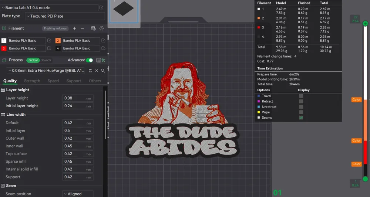370x197 pixels.
Task: Edit filament 4 preset icon
Action: tap(103, 48)
